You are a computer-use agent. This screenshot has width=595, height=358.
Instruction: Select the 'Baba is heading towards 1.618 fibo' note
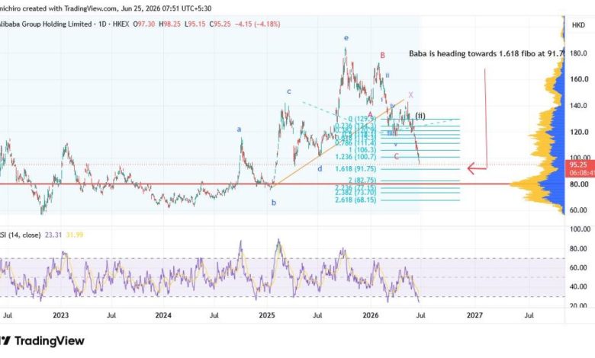click(487, 54)
